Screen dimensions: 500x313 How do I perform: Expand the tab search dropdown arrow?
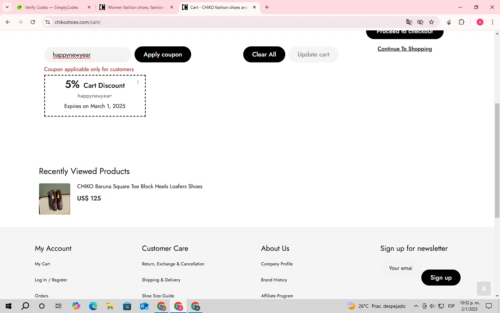tap(7, 7)
